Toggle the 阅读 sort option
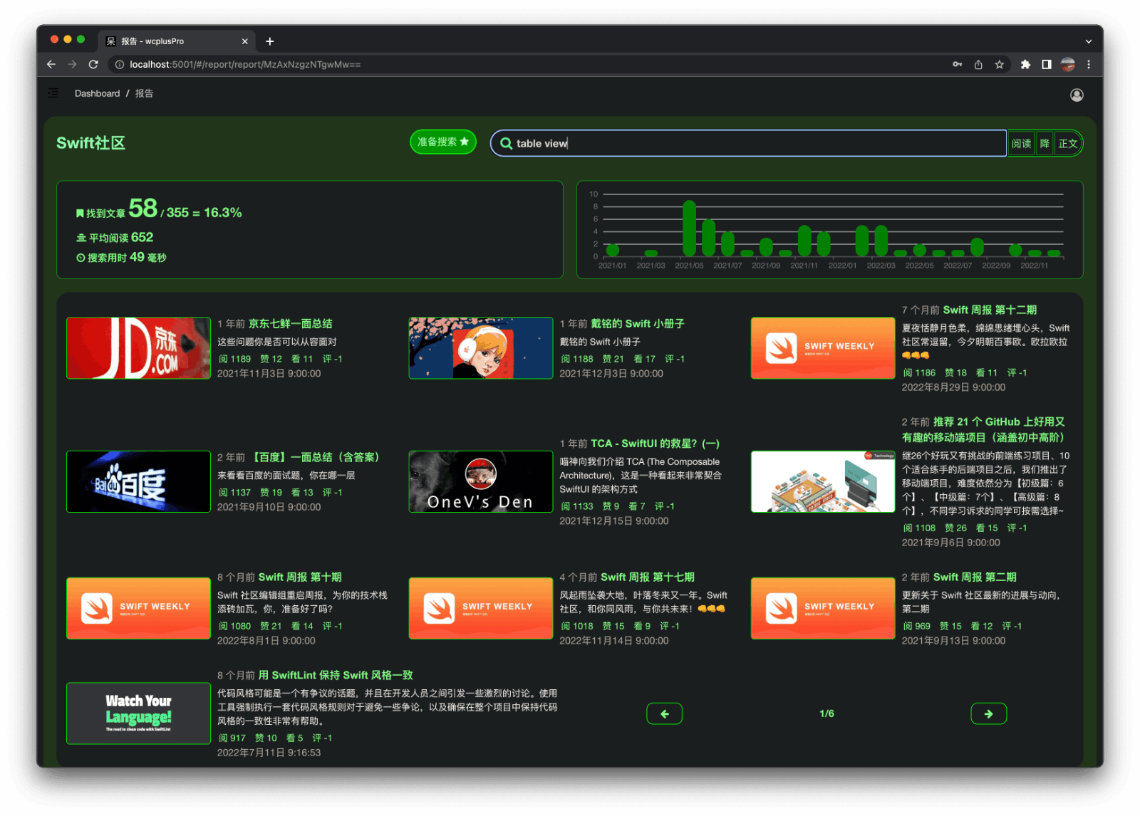This screenshot has width=1140, height=816. (x=1022, y=143)
